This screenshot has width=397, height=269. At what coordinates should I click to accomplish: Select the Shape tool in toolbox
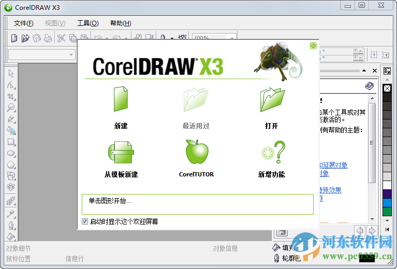click(x=11, y=85)
